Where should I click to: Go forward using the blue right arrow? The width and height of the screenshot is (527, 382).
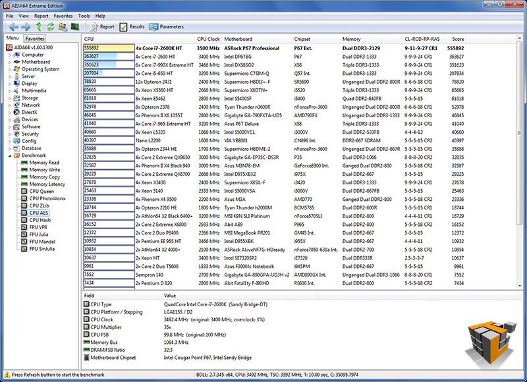pos(26,27)
